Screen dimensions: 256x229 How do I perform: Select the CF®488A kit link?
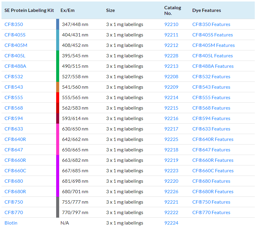point(15,66)
